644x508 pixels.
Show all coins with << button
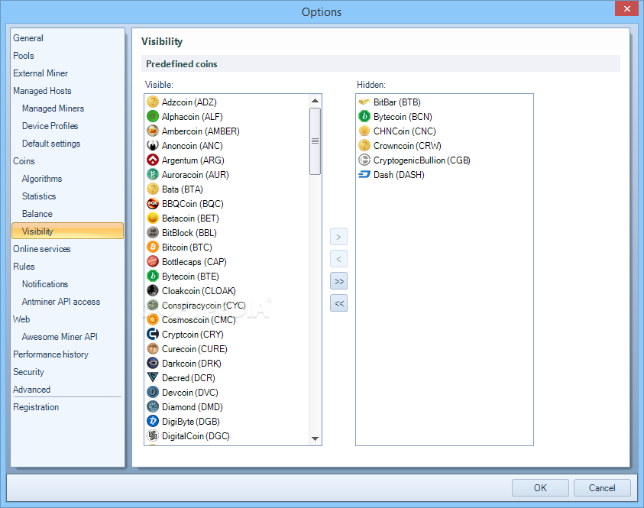339,303
